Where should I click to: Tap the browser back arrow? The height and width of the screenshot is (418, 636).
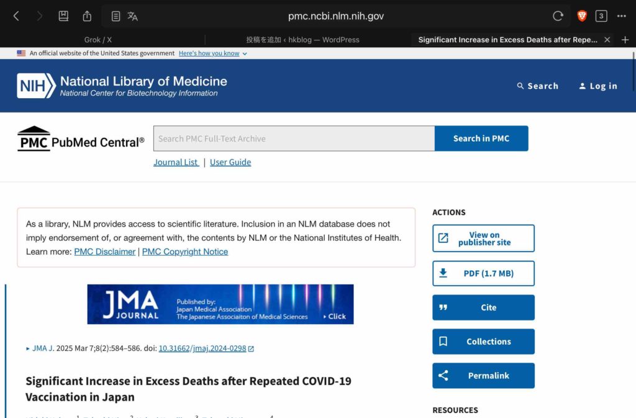[x=16, y=16]
